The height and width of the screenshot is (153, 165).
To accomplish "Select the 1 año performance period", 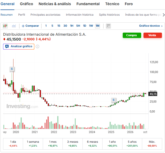I will pyautogui.click(x=112, y=144).
